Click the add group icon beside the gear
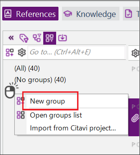 click(10, 52)
